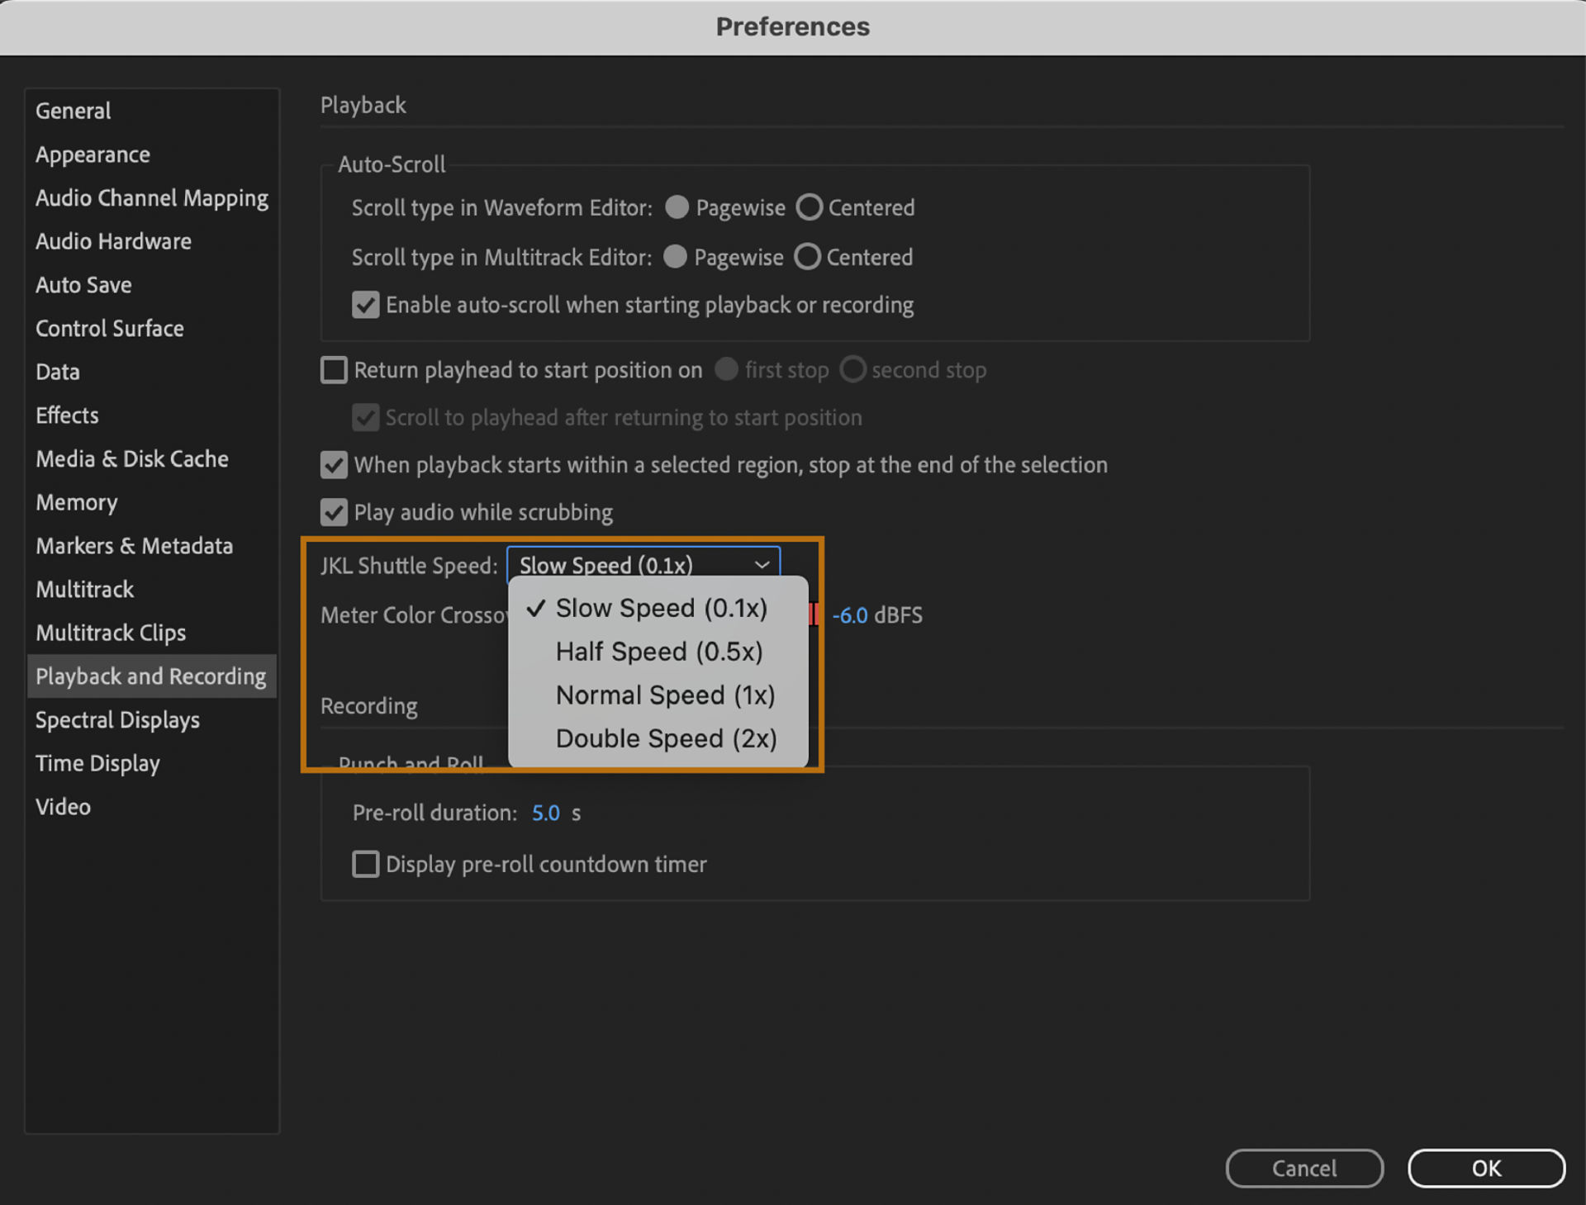
Task: Click the Pre-roll duration 5.0 value
Action: click(545, 814)
